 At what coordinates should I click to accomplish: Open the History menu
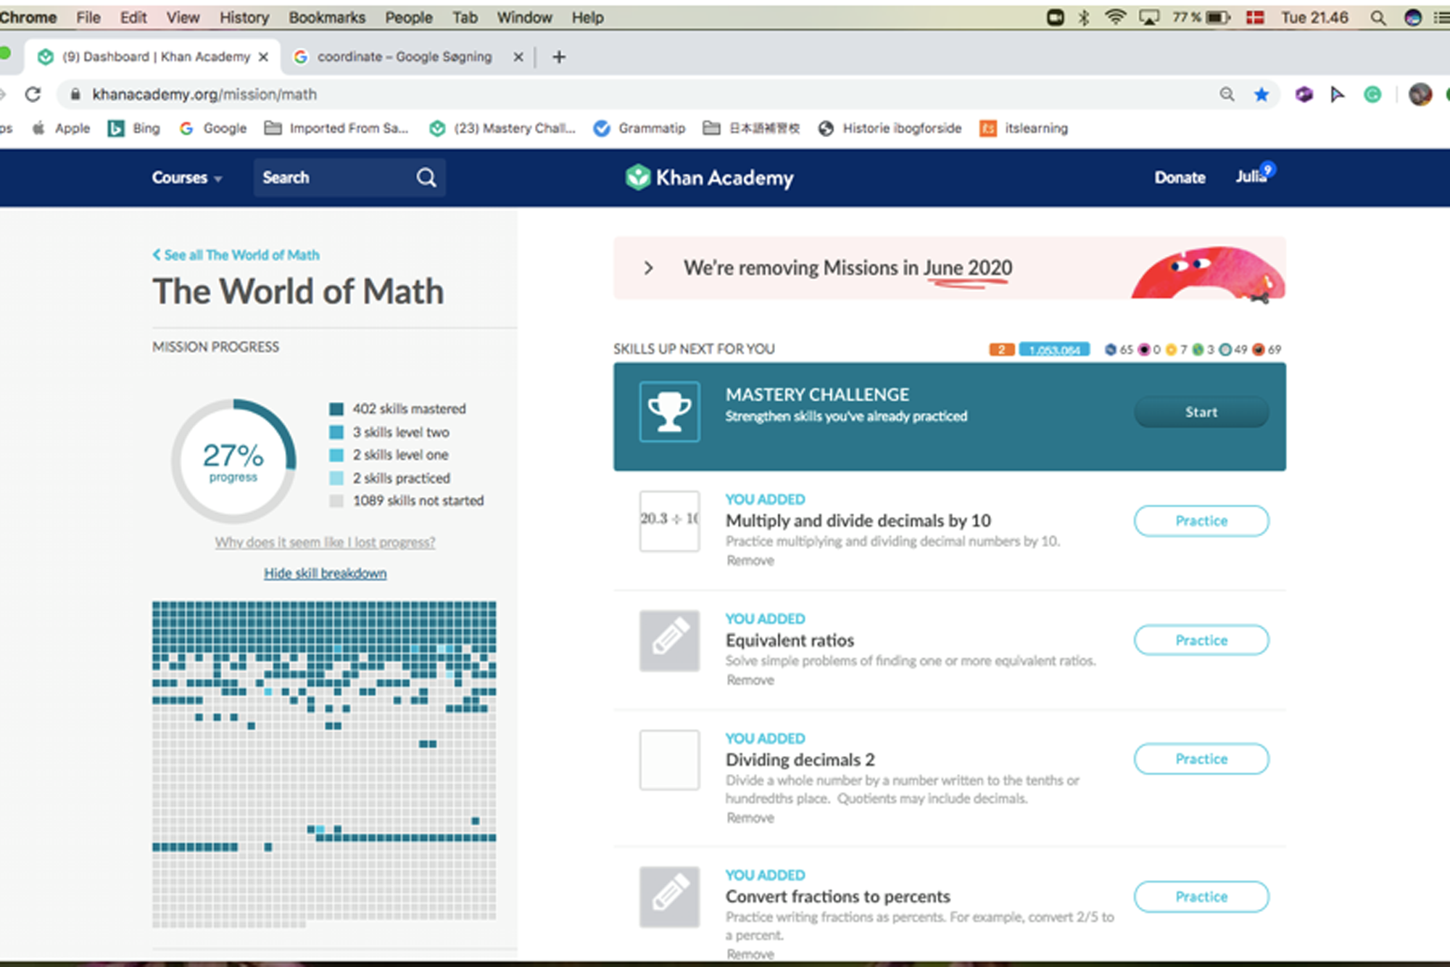coord(244,17)
